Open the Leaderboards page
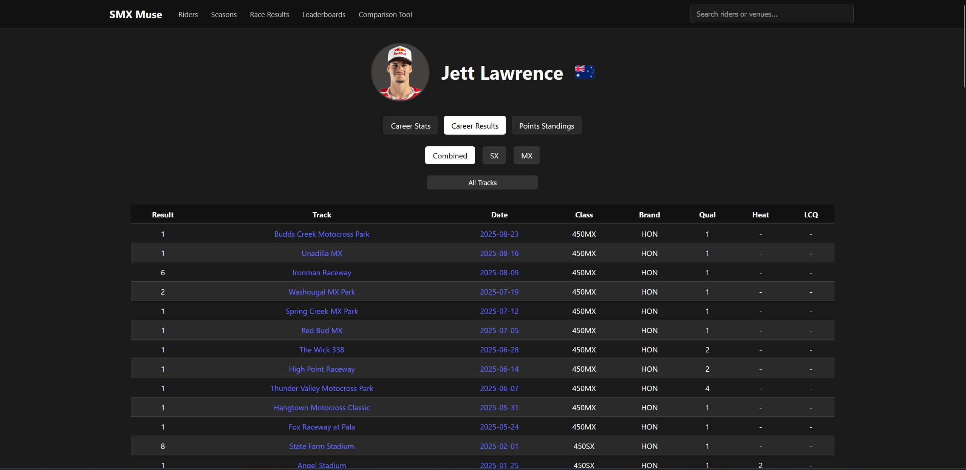Screen dimensions: 966x470 [324, 14]
